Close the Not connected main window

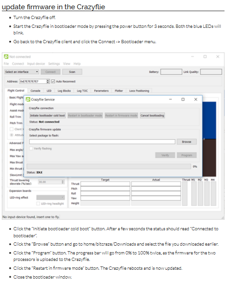click(x=218, y=57)
